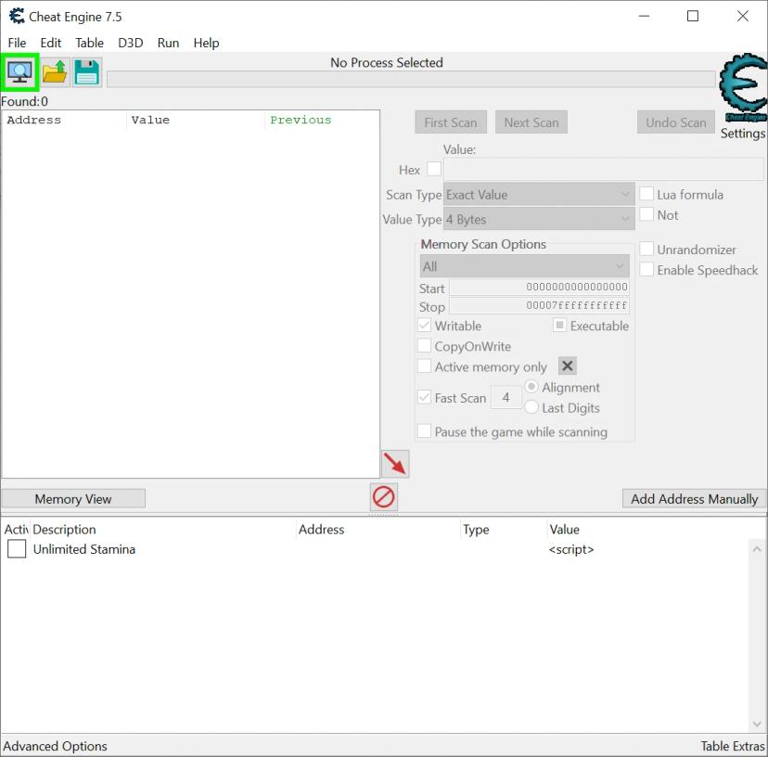The width and height of the screenshot is (768, 757).
Task: Click the X button beside Active memory only
Action: click(567, 366)
